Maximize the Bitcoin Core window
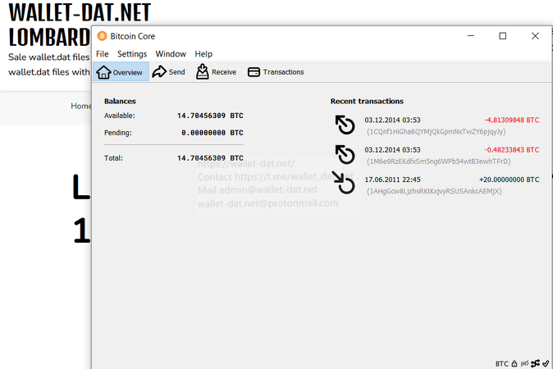Viewport: 553px width, 369px height. [503, 36]
